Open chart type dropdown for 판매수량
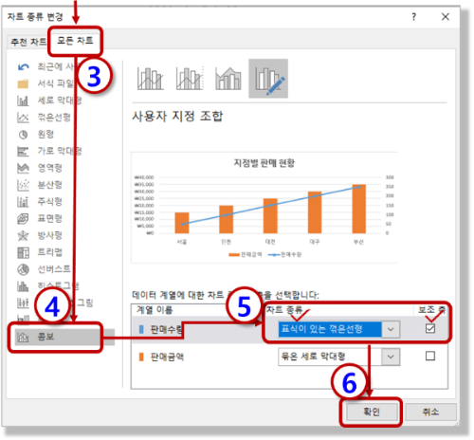This screenshot has height=440, width=474. coord(391,329)
